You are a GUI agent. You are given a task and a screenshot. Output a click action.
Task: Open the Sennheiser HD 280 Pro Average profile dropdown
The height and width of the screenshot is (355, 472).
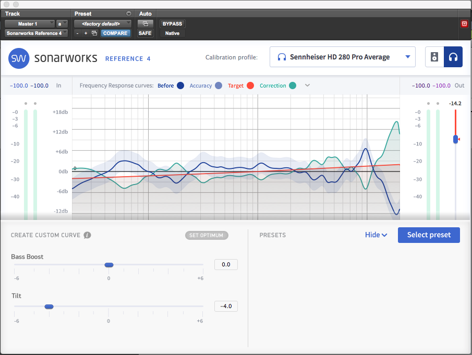point(342,56)
